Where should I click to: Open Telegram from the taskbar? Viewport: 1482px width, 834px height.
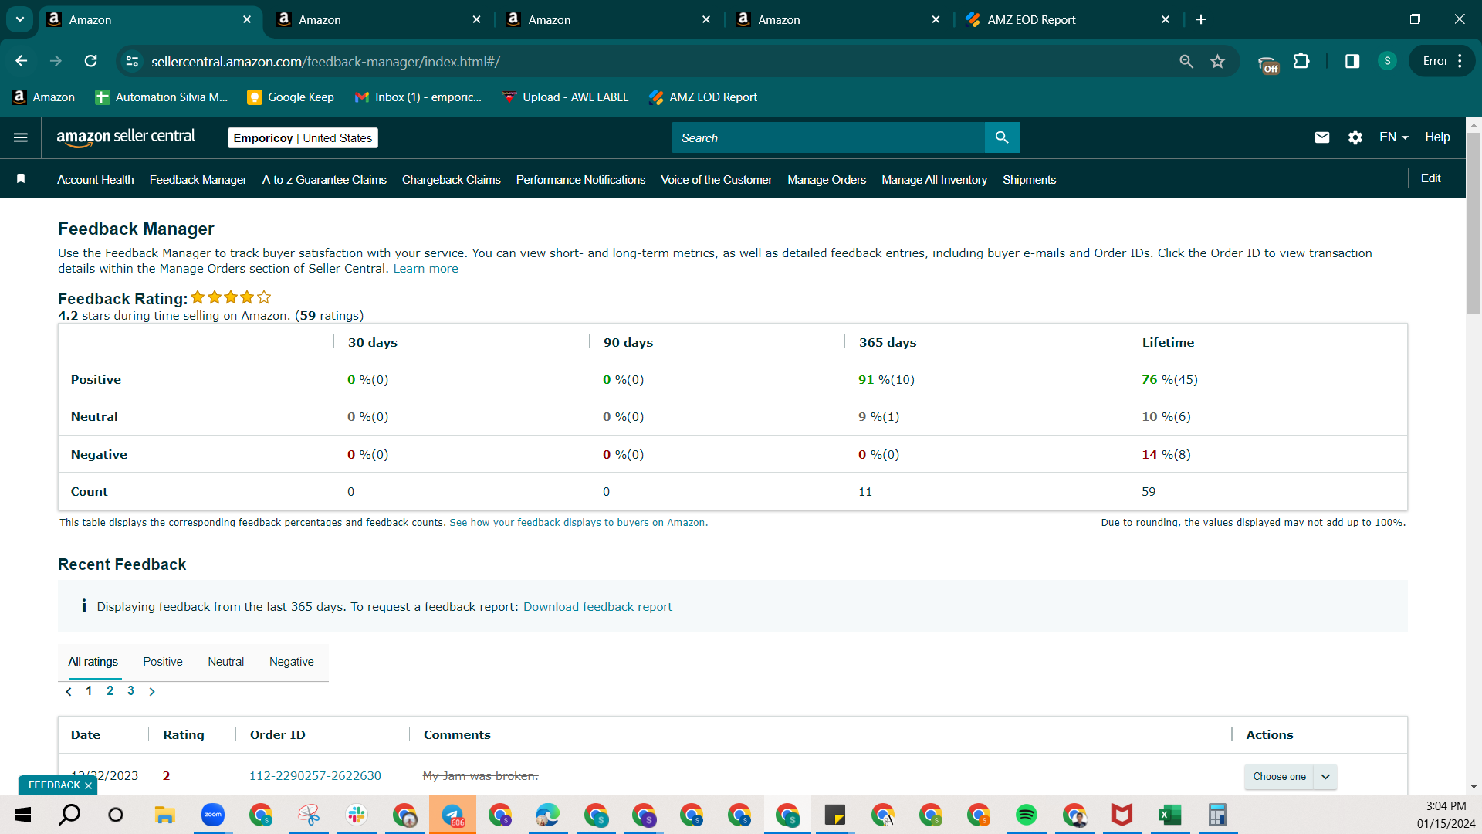click(452, 815)
